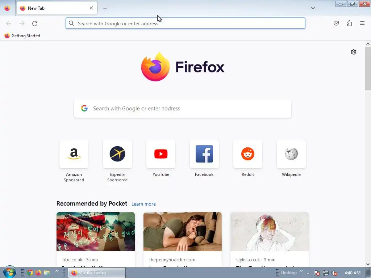Viewport: 371px width, 278px height.
Task: Click the reload page button
Action: point(35,24)
